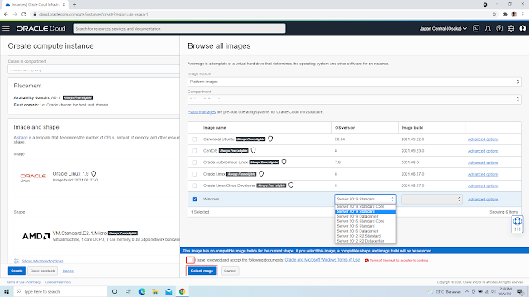This screenshot has height=297, width=529.
Task: Click the Save as stack button
Action: (x=42, y=271)
